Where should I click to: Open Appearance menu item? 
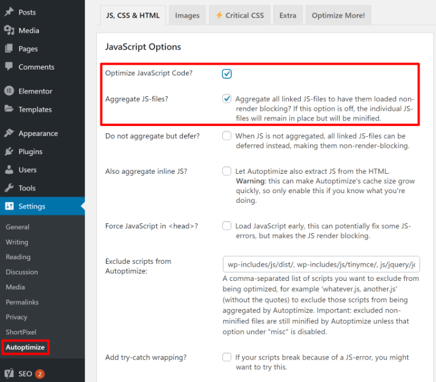[42, 133]
